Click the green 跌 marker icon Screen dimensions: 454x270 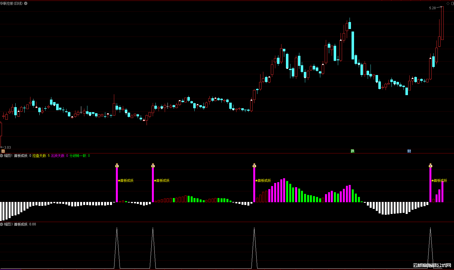click(352, 151)
